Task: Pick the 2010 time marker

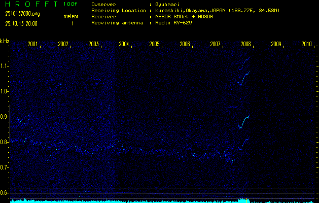Action: tap(306, 44)
